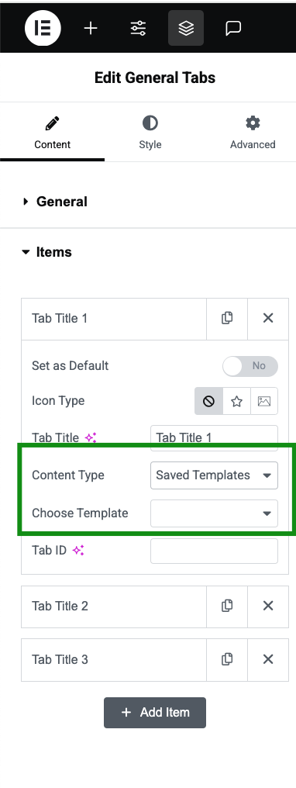Open the Structure layers icon
Viewport: 296px width, 788px height.
pos(186,28)
